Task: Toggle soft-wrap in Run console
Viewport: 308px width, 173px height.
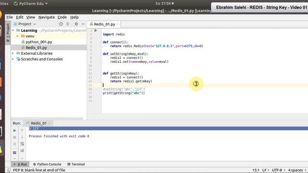Action: 22,144
